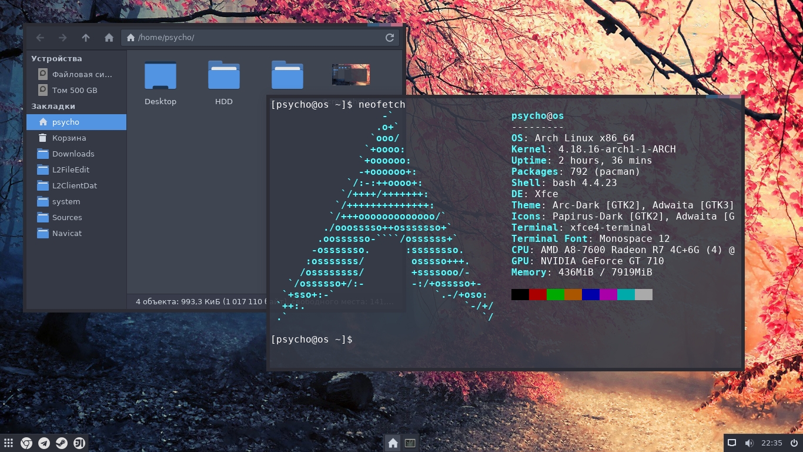
Task: Go to home folder via toolbar icon
Action: [109, 38]
